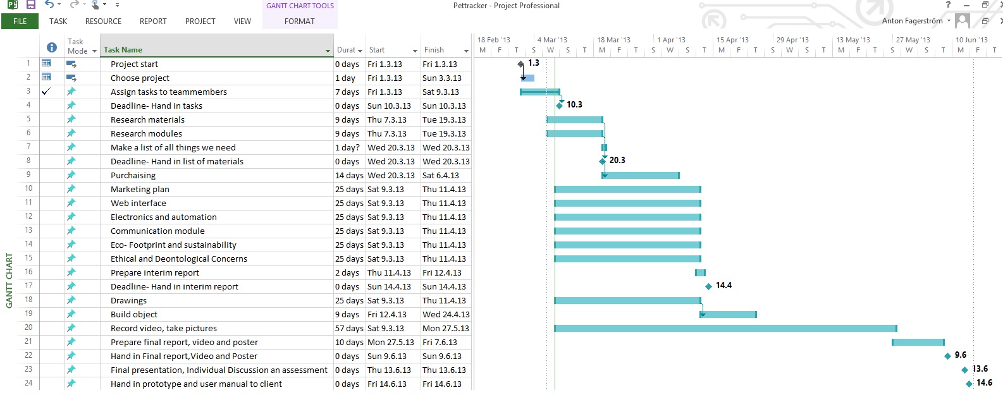Screen dimensions: 1003x402
Task: Click the Save icon in quick access toolbar
Action: click(x=30, y=5)
